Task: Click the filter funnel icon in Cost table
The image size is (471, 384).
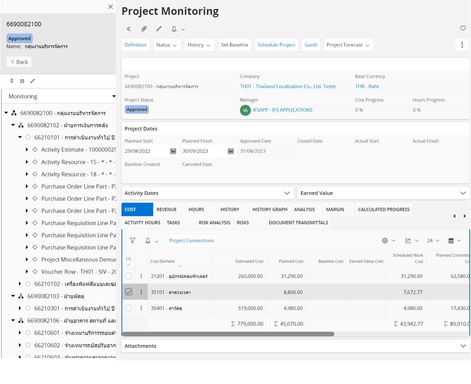Action: (132, 241)
